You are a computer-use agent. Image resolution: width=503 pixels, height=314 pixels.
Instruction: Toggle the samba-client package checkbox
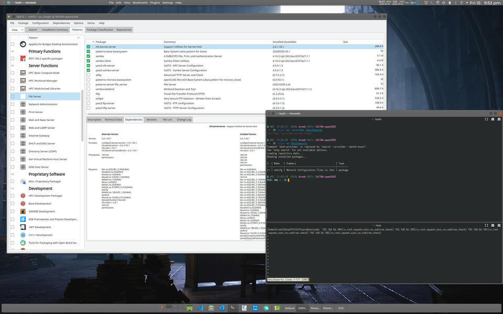(x=89, y=61)
